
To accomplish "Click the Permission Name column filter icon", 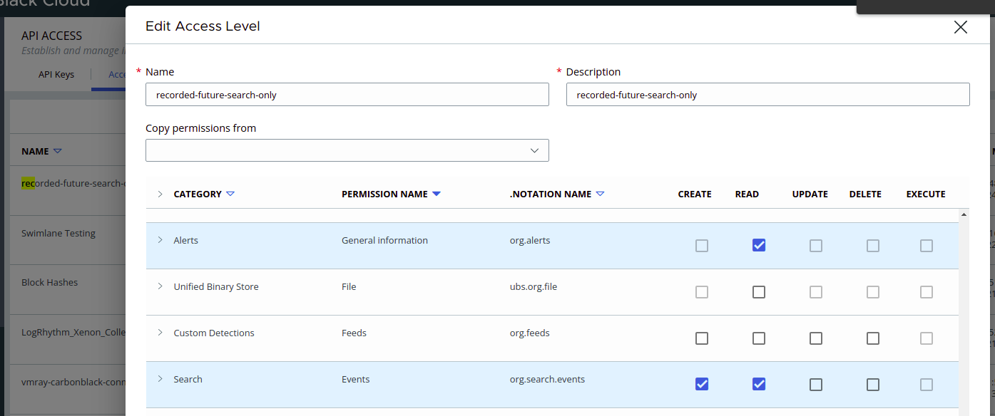I will click(x=437, y=194).
